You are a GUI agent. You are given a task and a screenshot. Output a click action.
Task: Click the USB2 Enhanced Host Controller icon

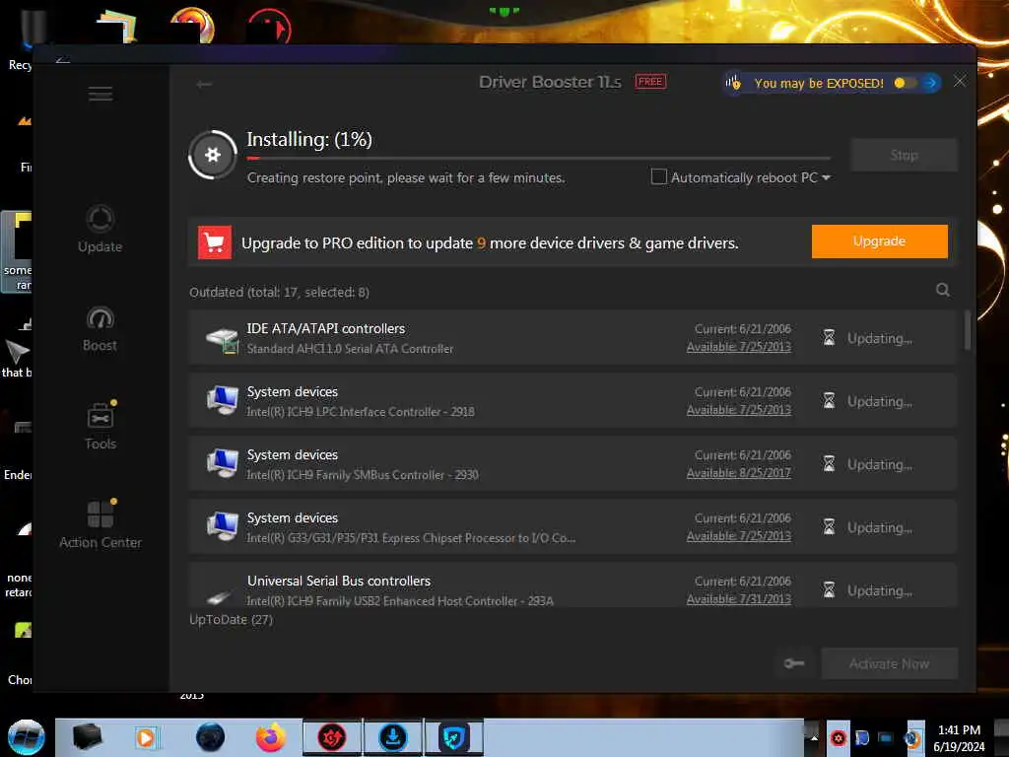[220, 596]
